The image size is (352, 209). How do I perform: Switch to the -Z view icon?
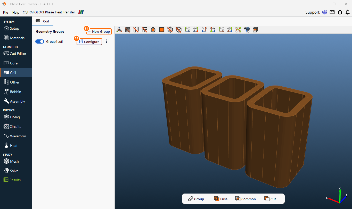(x=221, y=30)
